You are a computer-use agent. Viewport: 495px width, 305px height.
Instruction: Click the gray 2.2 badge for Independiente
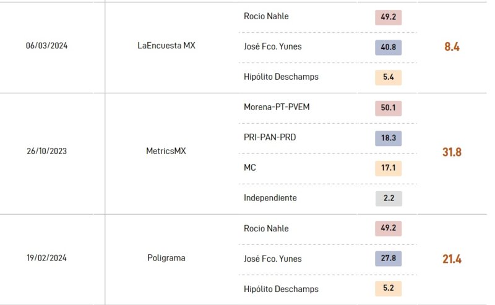[389, 199]
